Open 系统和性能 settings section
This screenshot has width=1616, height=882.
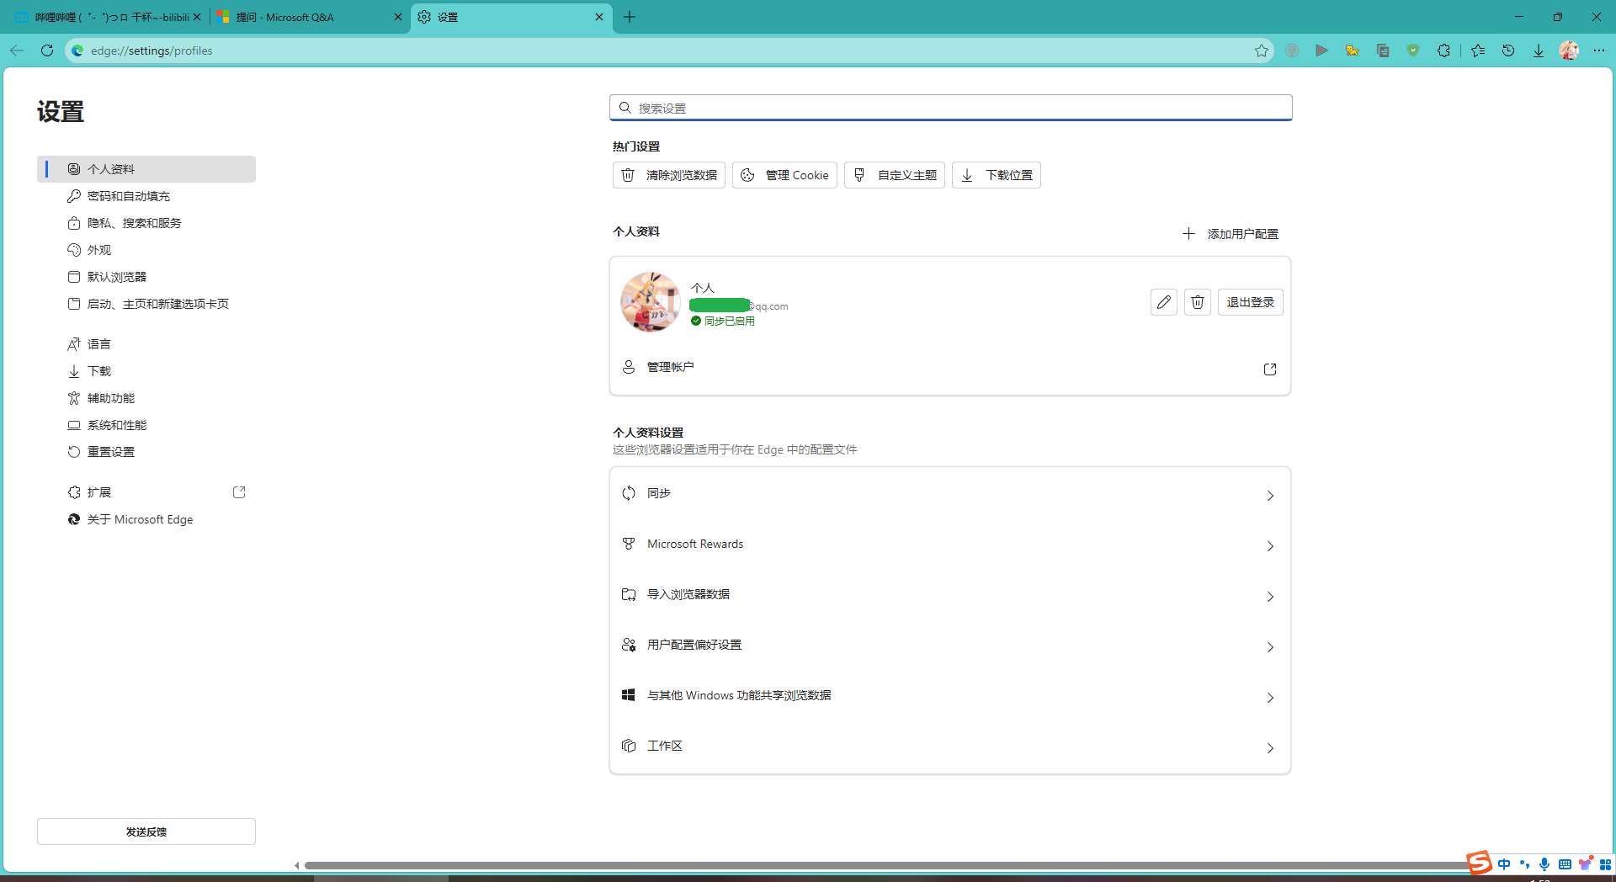[x=146, y=425]
